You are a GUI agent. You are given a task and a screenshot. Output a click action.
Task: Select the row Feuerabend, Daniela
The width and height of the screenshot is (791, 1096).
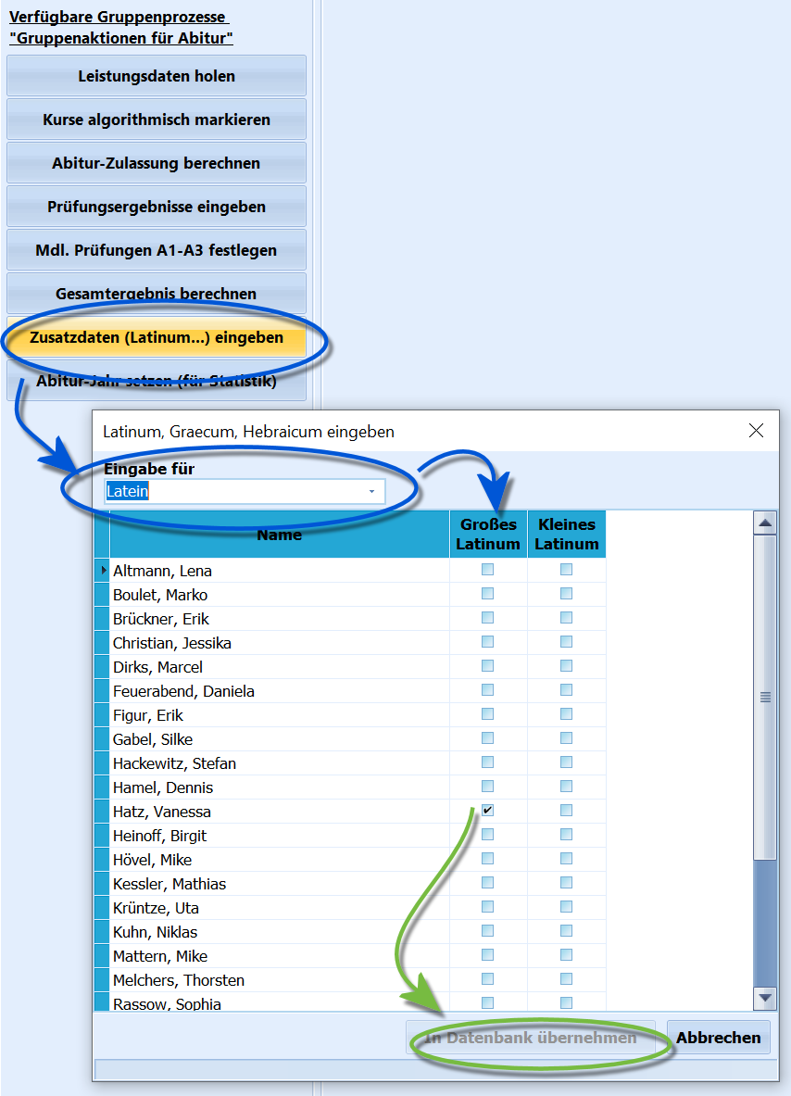(x=280, y=690)
